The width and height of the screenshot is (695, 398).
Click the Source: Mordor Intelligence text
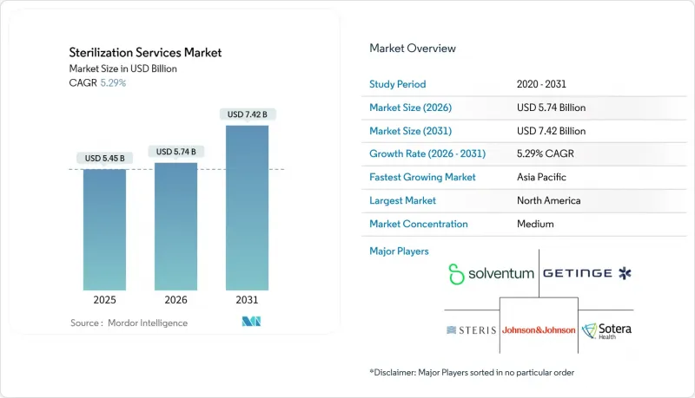pyautogui.click(x=129, y=323)
